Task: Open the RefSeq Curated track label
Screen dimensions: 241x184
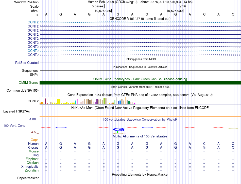Action: (x=27, y=63)
